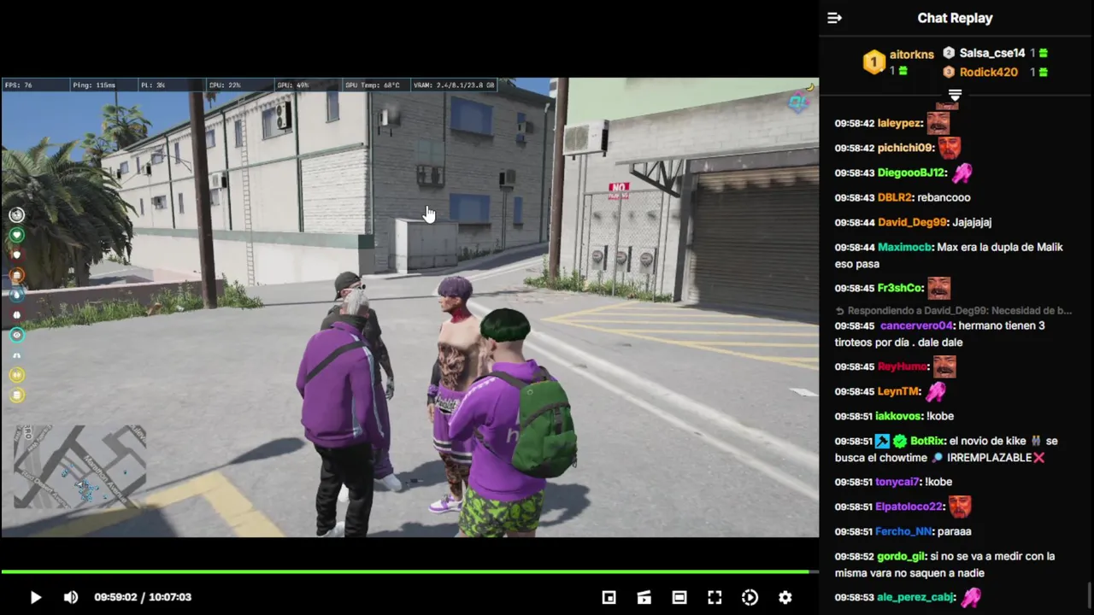1094x615 pixels.
Task: Open video settings gear
Action: coord(785,597)
